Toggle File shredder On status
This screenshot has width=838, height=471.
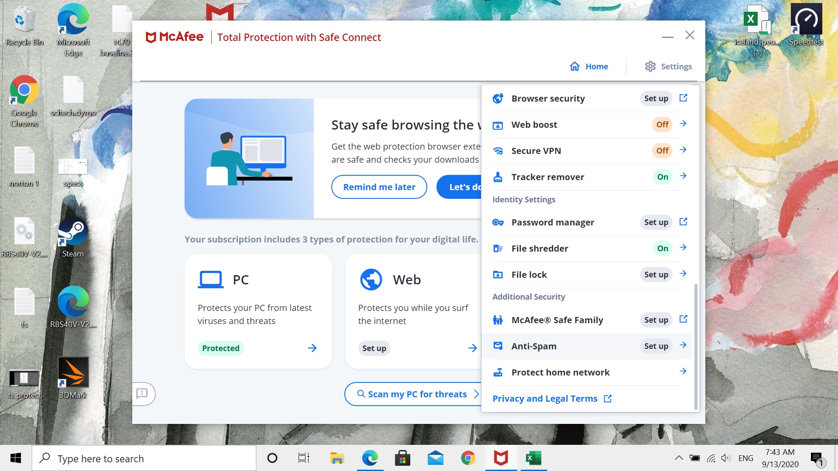tap(663, 249)
